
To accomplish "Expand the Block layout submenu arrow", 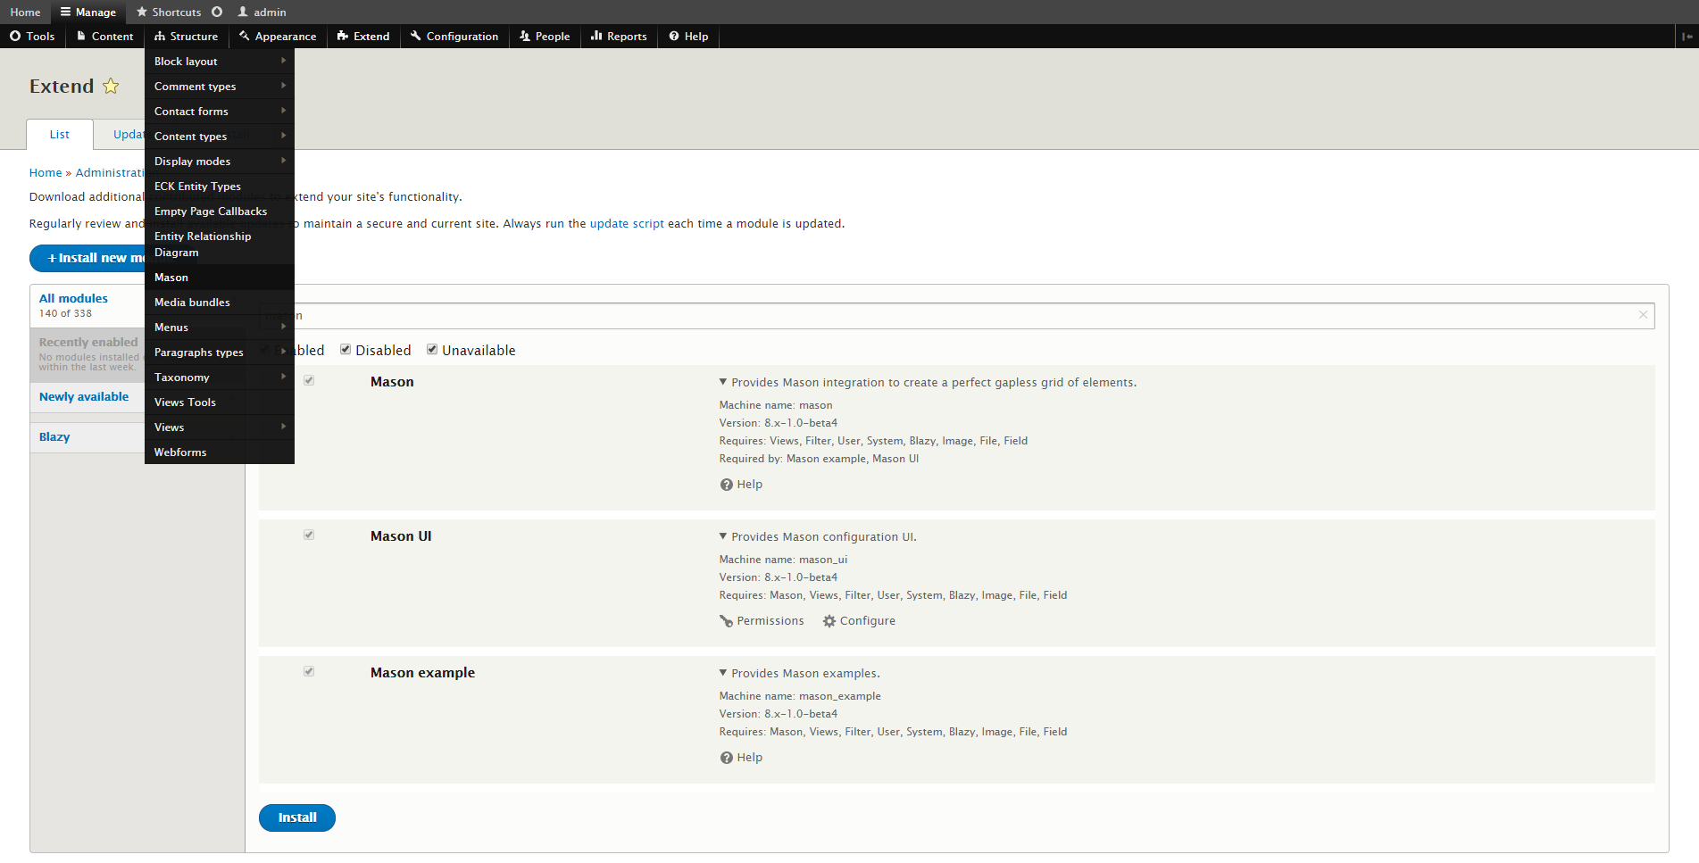I will (284, 61).
